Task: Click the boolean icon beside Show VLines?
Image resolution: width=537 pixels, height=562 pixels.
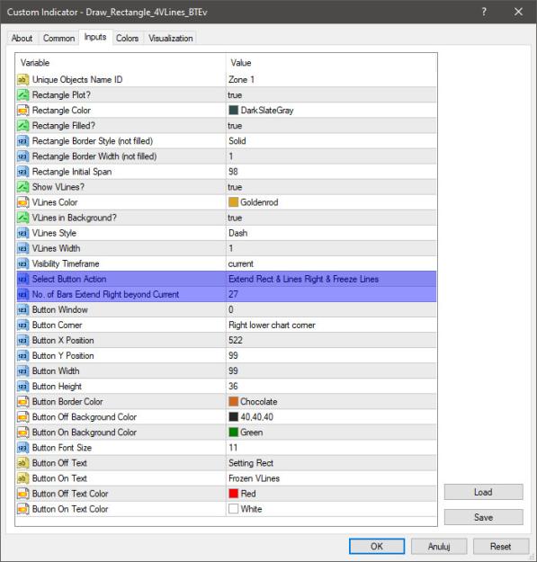Action: (22, 187)
